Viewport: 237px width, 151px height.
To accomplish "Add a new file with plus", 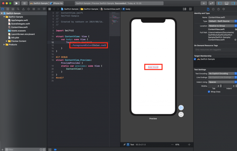I will (x=2, y=150).
